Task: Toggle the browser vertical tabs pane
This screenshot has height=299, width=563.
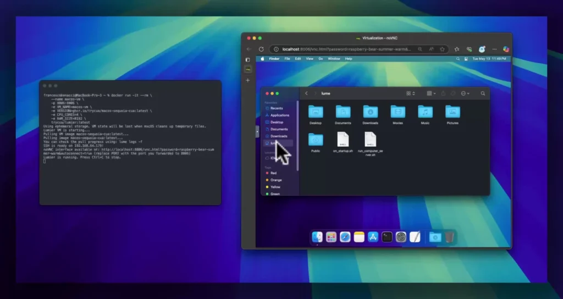Action: tap(248, 59)
